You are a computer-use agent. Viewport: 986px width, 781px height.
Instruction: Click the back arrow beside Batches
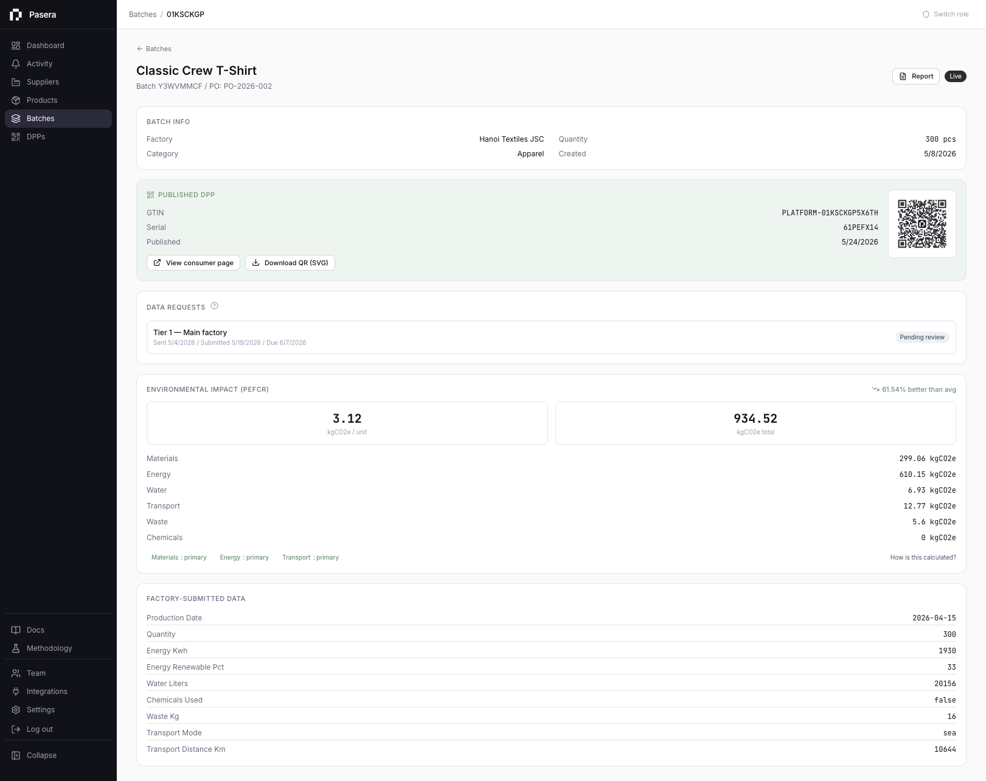pyautogui.click(x=140, y=49)
